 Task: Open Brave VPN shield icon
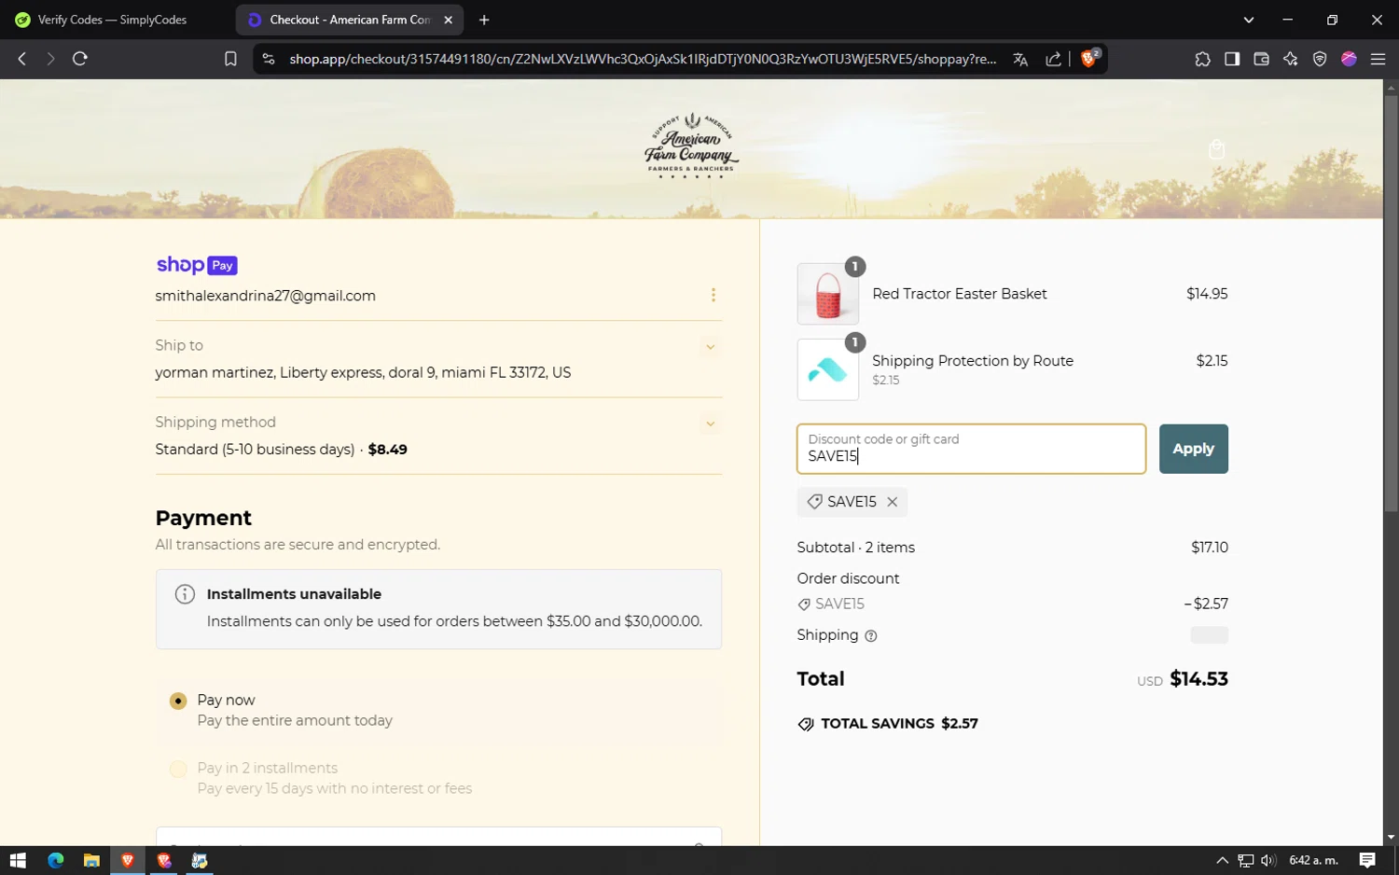[1320, 59]
